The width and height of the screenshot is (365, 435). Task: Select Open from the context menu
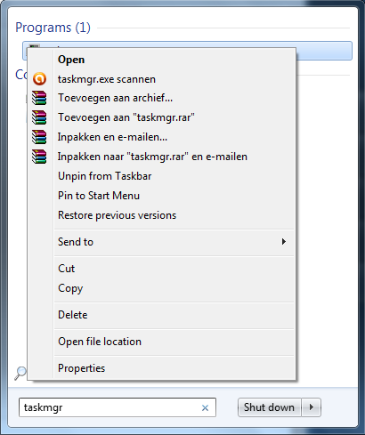[x=71, y=60]
